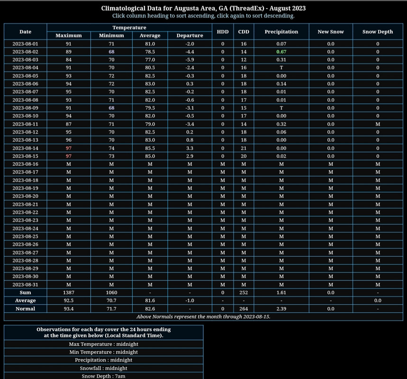Sort by Departure column heading
The height and width of the screenshot is (379, 407).
(x=190, y=36)
